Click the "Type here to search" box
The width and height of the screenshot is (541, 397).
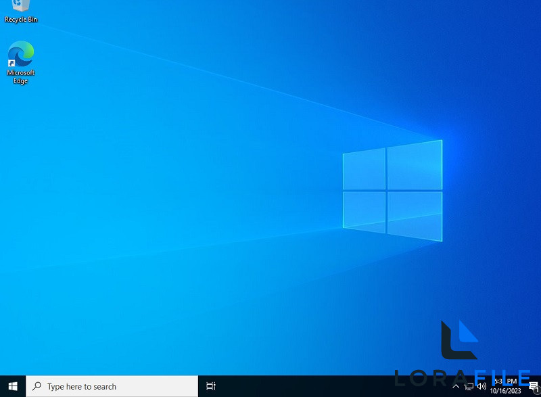112,386
